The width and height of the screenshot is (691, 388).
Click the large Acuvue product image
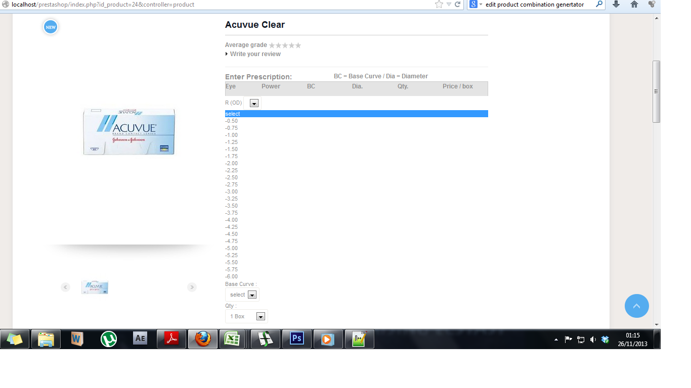[129, 131]
